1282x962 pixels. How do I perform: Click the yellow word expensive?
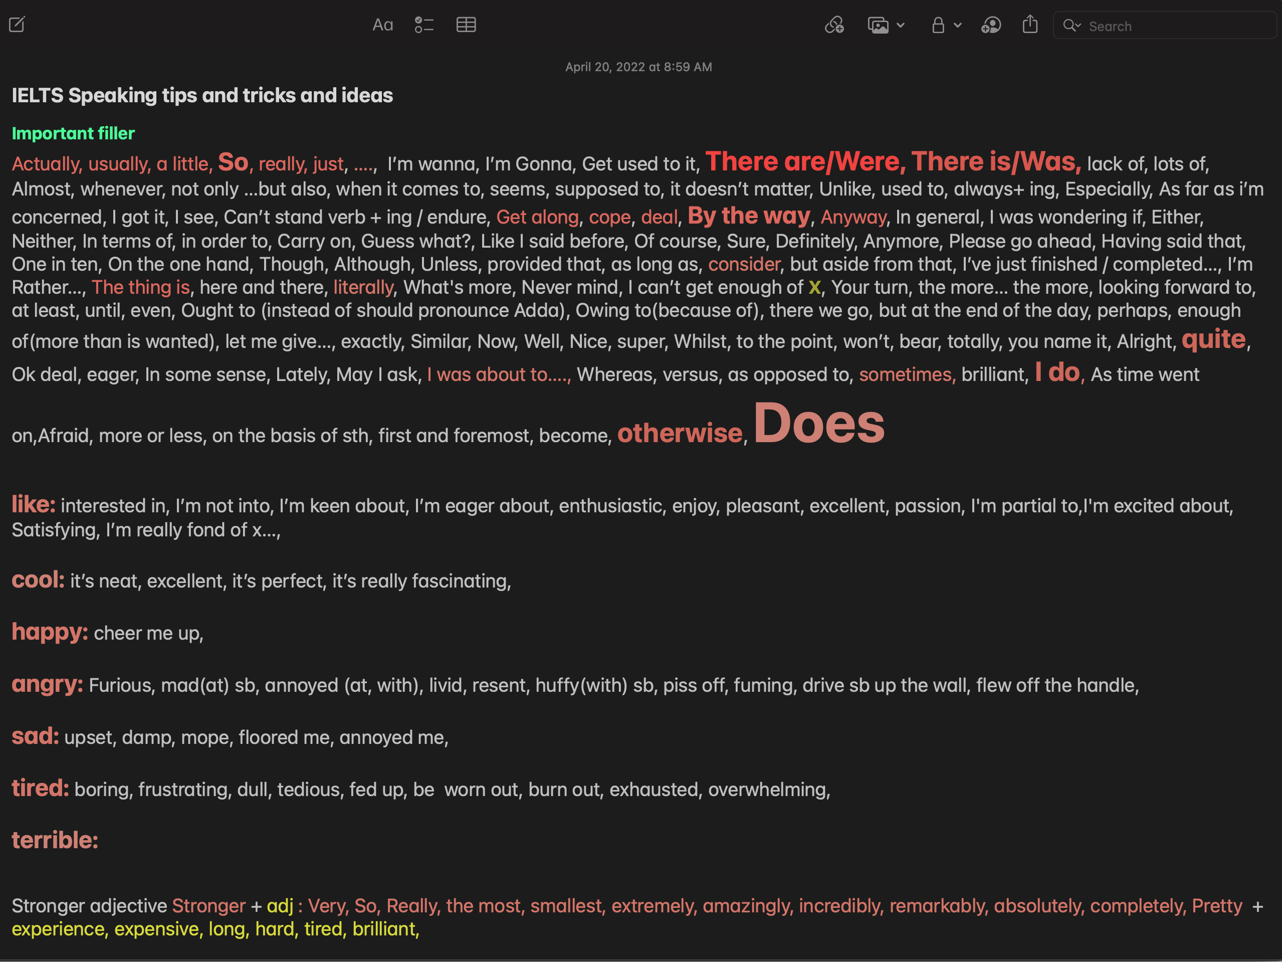(x=156, y=929)
